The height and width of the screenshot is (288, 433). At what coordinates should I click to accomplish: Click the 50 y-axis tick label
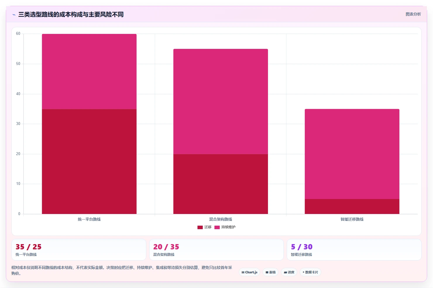click(18, 64)
